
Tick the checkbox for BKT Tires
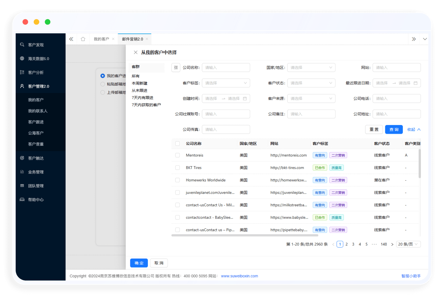pyautogui.click(x=178, y=168)
